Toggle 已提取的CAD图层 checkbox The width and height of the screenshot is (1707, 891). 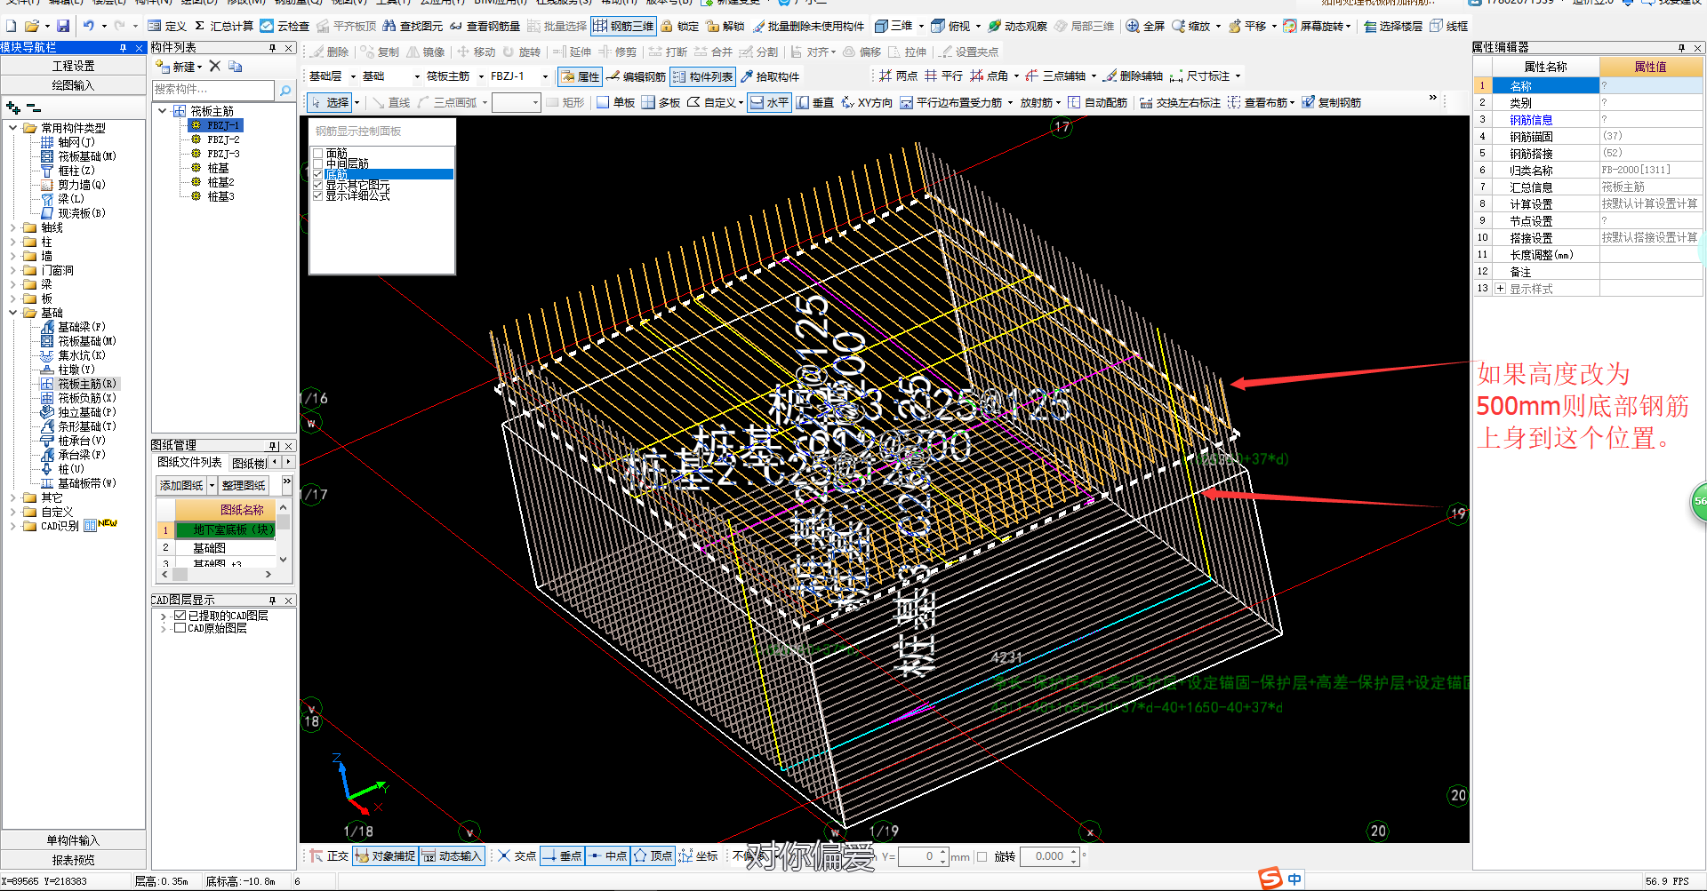click(180, 616)
